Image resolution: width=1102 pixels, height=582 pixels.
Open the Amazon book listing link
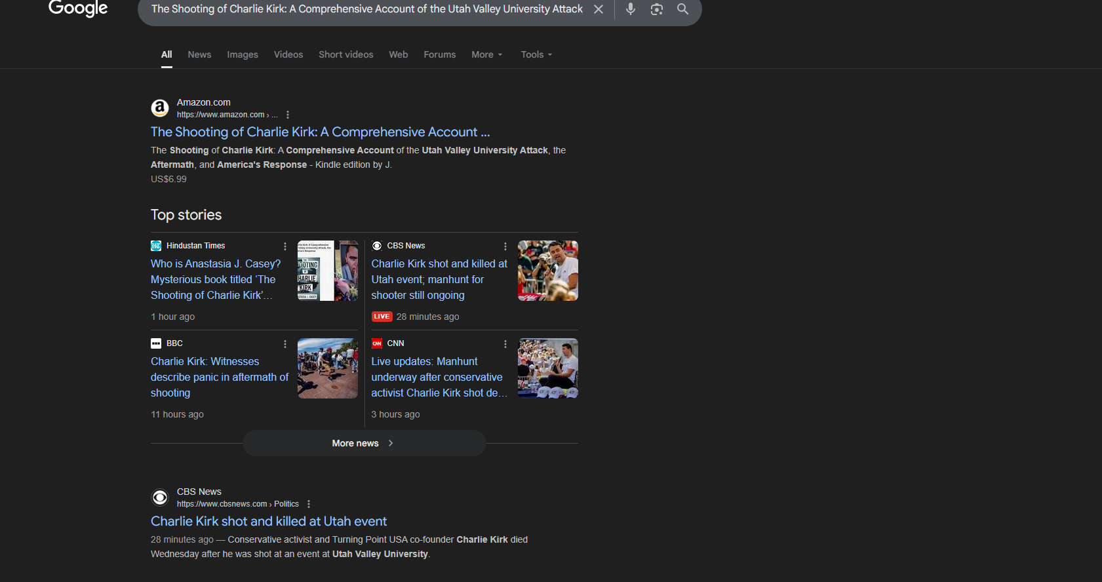tap(320, 132)
